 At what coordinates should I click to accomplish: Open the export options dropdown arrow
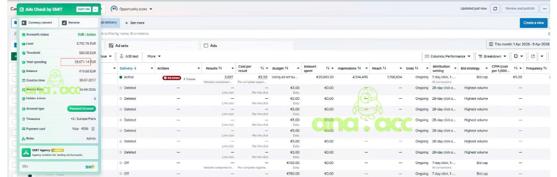tap(542, 56)
